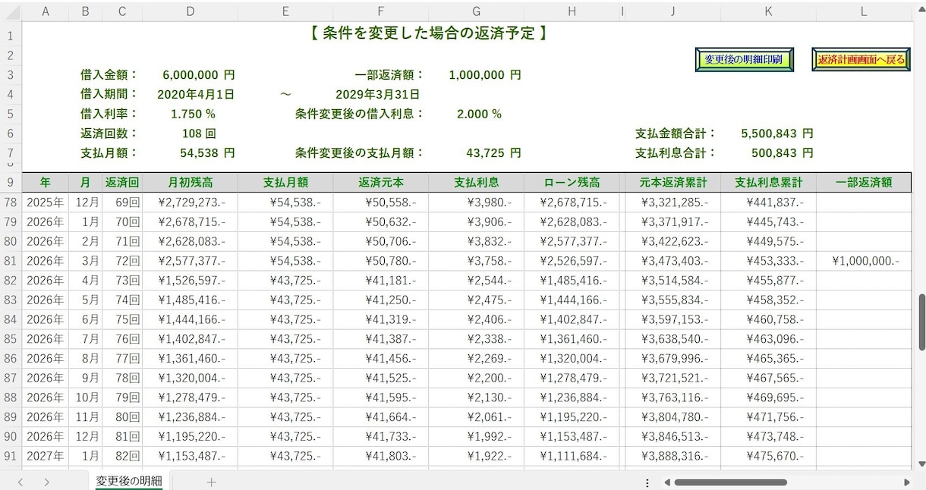Viewport: 926px width, 490px height.
Task: Click the ¥475,670.- cumulative interest cell
Action: [x=769, y=456]
